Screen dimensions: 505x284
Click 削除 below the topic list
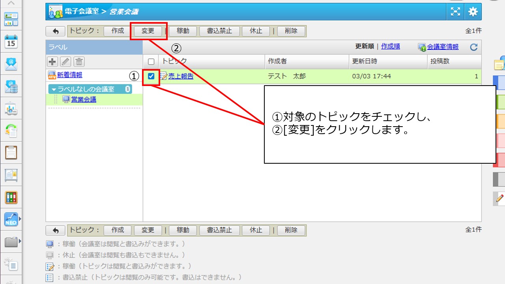click(x=291, y=230)
